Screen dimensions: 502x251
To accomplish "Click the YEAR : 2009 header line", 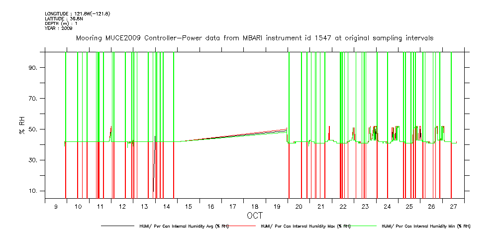I will [x=59, y=28].
